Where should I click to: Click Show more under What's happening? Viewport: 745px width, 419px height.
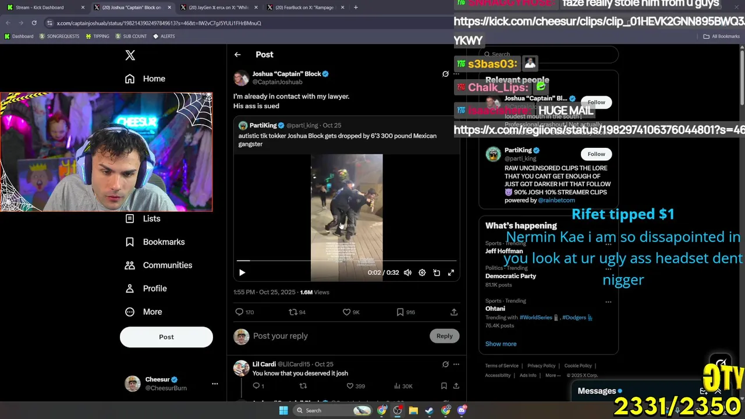pos(501,344)
